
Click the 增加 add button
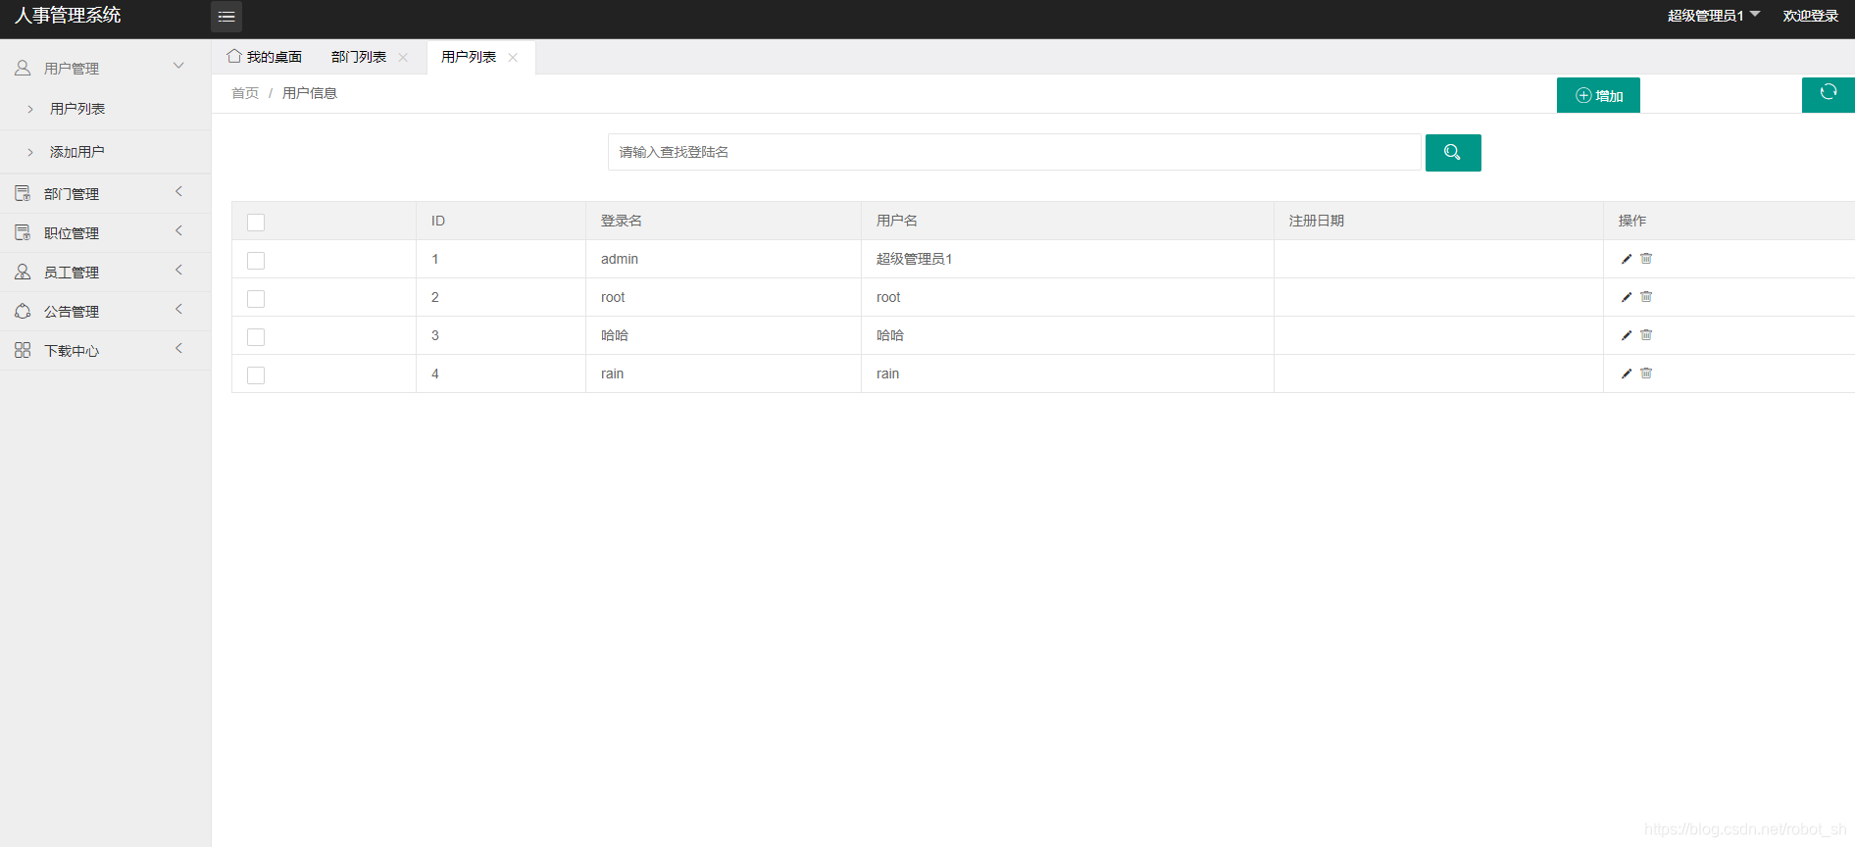coord(1598,95)
